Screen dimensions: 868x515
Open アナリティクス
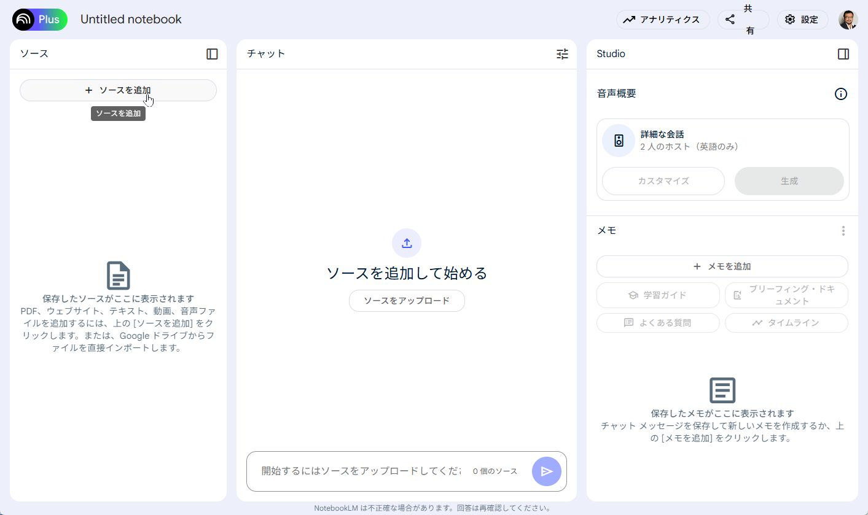[x=663, y=19]
